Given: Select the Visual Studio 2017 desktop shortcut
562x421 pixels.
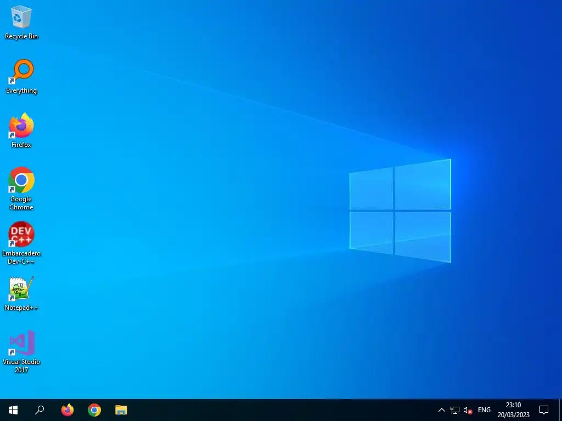Looking at the screenshot, I should pos(21,352).
